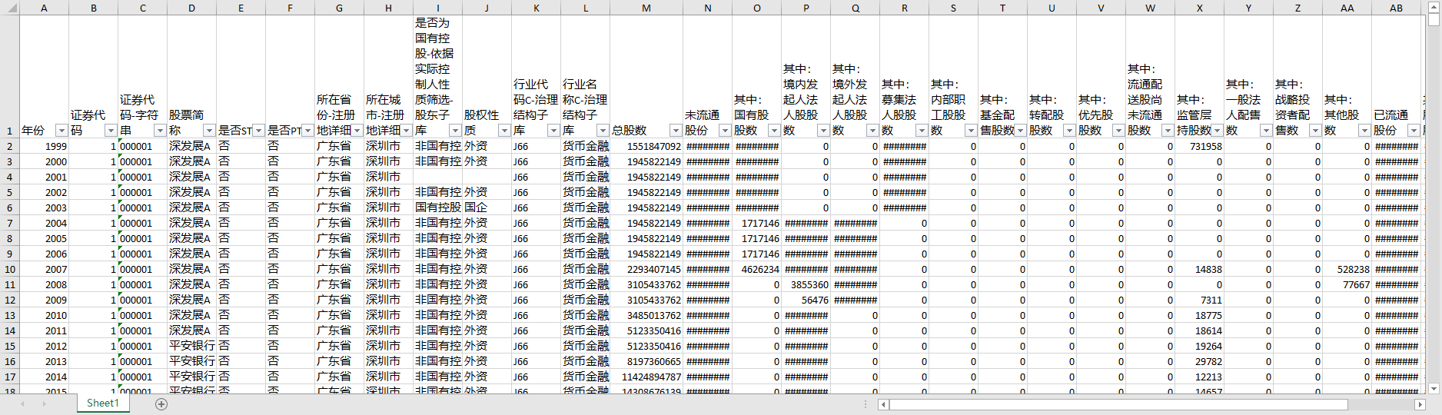This screenshot has width=1442, height=415.
Task: Select cell containing 528238
Action: [1347, 269]
